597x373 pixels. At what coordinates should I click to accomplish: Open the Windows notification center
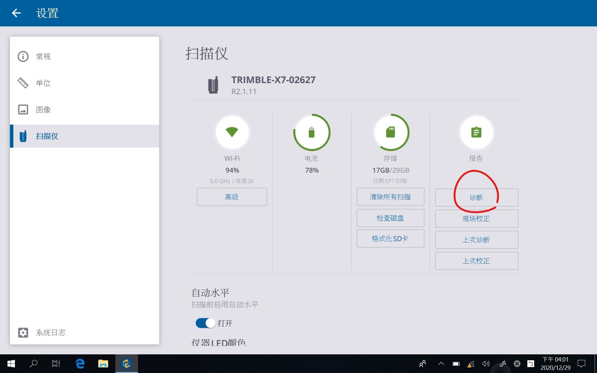point(581,364)
